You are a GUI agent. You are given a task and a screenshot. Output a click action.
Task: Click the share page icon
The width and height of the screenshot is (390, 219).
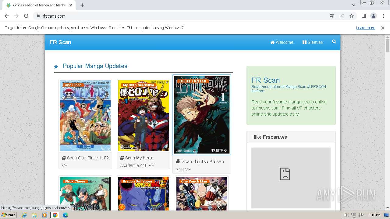click(x=342, y=16)
